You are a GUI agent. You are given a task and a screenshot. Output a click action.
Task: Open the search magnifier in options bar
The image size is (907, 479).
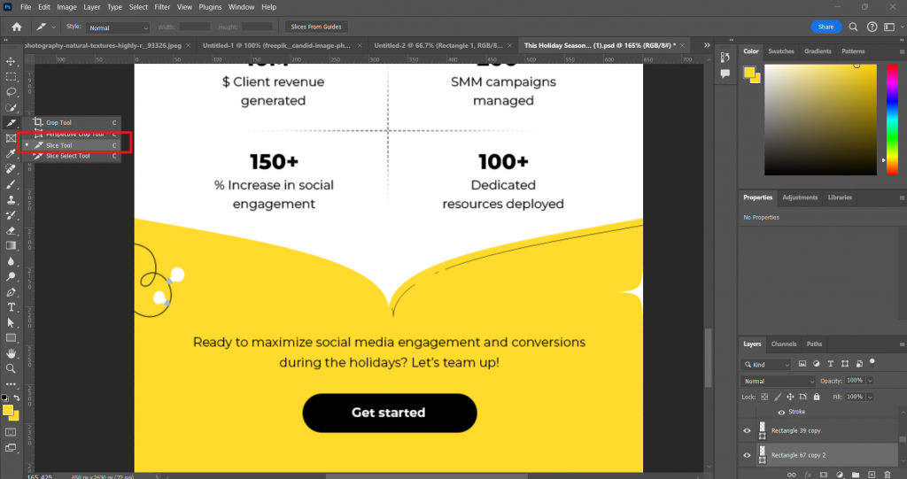853,27
